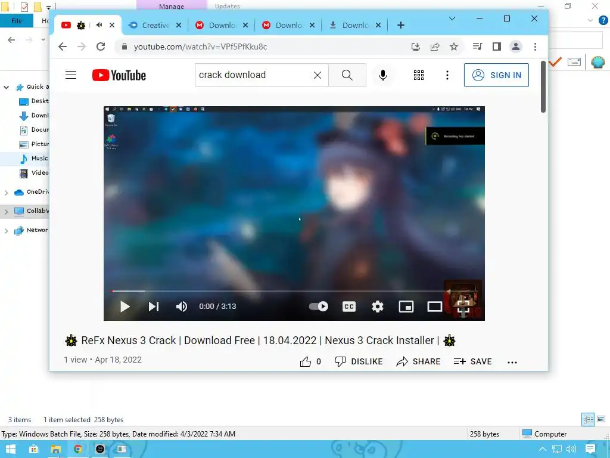Go to the YouTube home logo
The height and width of the screenshot is (458, 610).
pyautogui.click(x=119, y=75)
